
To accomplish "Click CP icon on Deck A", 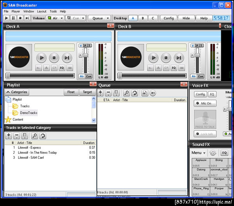I will click(x=54, y=68).
